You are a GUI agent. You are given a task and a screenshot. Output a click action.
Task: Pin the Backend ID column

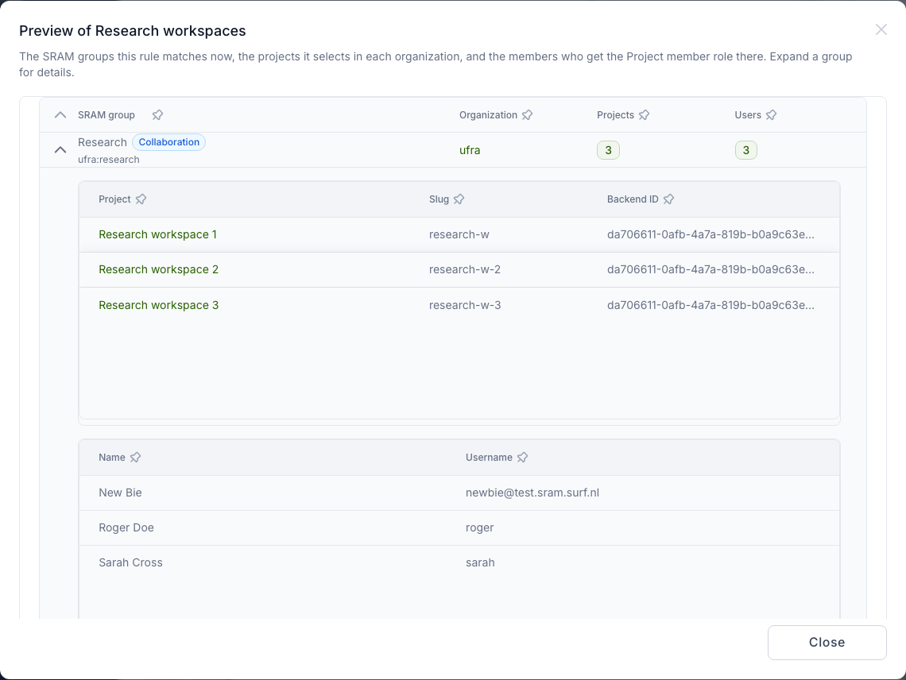[x=668, y=199]
